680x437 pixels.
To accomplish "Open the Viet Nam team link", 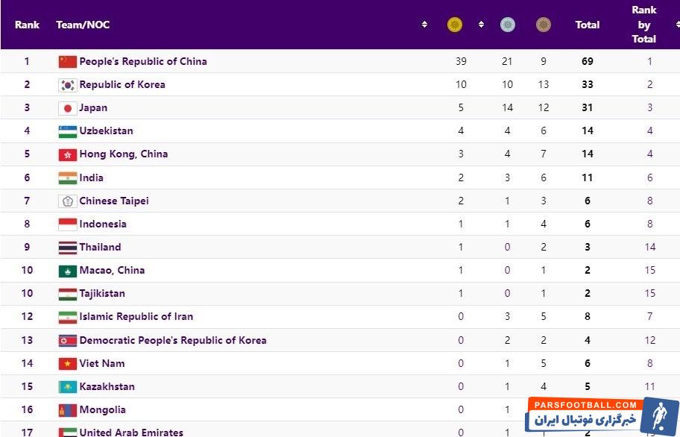I will pos(102,363).
